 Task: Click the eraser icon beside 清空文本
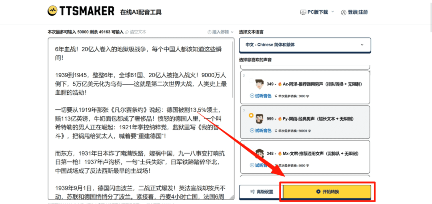tap(127, 32)
